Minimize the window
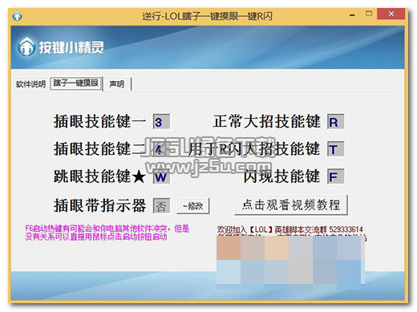Viewport: 417px width, 312px height. (x=352, y=14)
